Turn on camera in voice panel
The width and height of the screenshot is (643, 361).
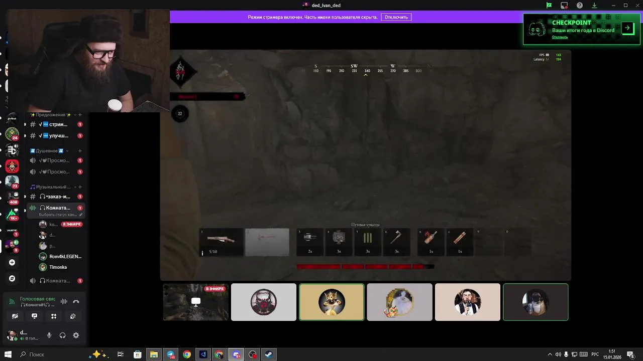click(15, 316)
